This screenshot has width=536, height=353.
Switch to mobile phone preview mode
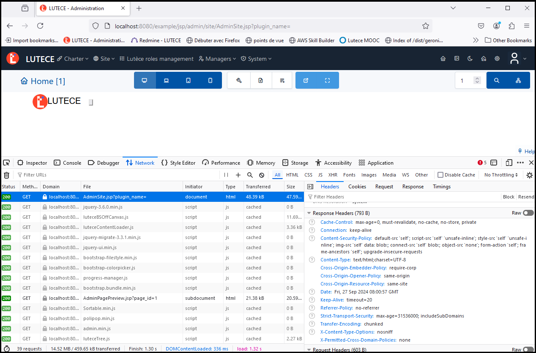(211, 81)
